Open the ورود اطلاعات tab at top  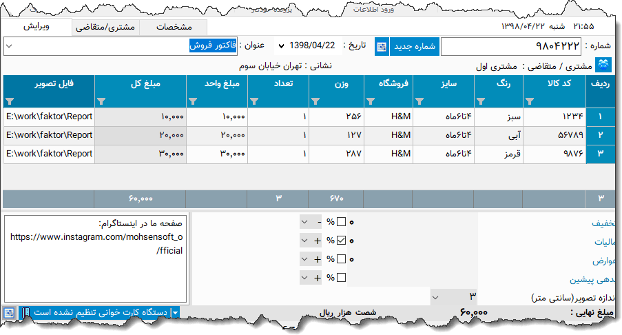[x=373, y=10]
